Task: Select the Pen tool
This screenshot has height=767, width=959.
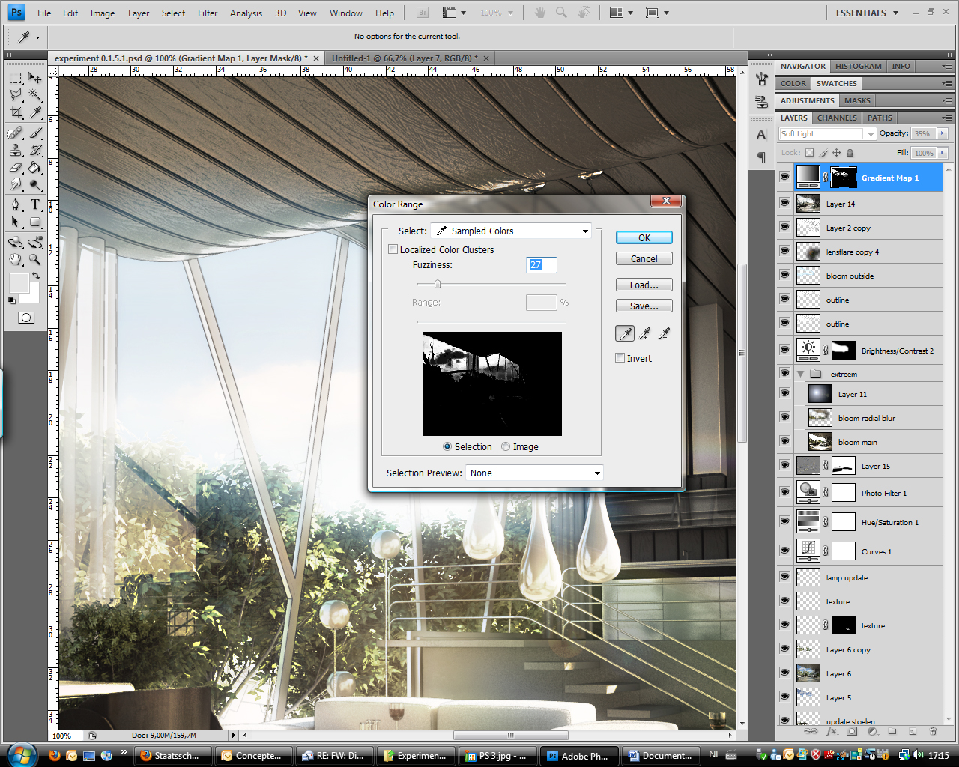Action: pyautogui.click(x=16, y=204)
